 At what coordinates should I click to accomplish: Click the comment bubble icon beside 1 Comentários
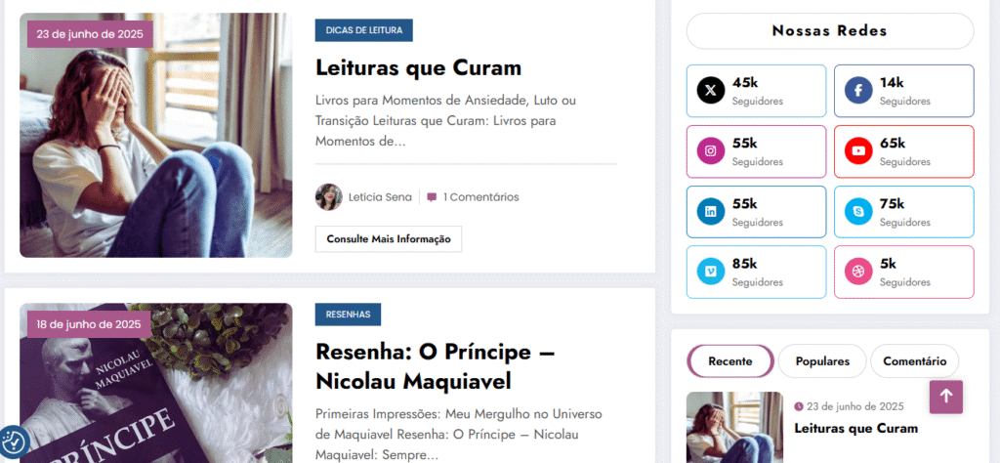point(432,197)
